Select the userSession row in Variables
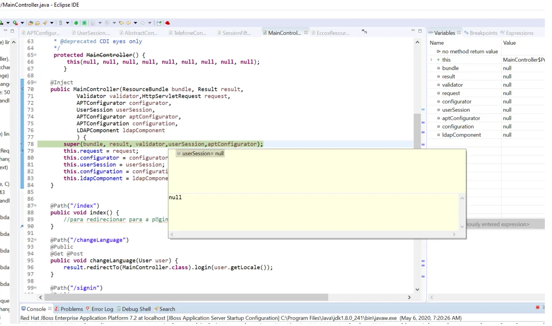The height and width of the screenshot is (326, 552). point(486,110)
